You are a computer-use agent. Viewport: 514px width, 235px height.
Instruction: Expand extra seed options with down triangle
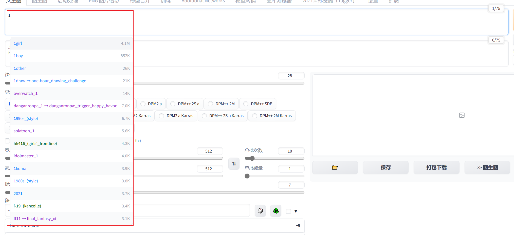296,211
